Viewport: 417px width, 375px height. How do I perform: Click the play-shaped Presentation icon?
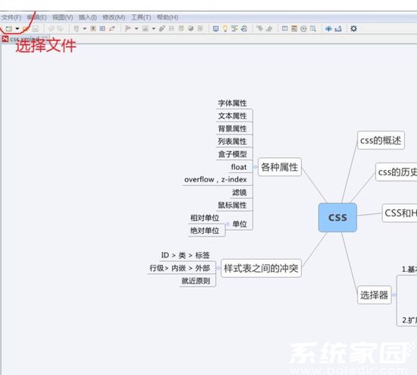coord(128,28)
